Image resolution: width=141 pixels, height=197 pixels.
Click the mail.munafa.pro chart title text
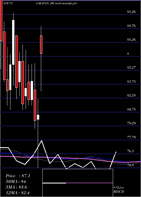[66, 3]
